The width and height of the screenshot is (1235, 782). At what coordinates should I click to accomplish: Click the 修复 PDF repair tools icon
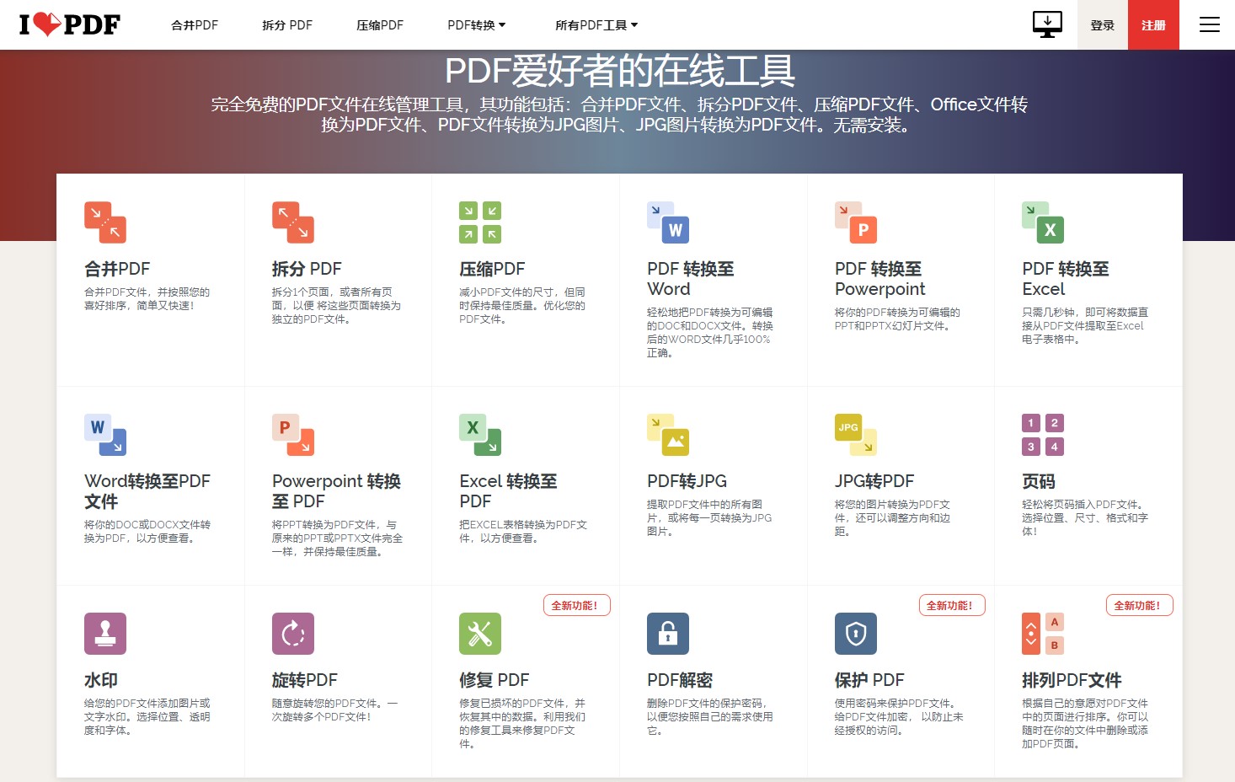[x=480, y=634]
